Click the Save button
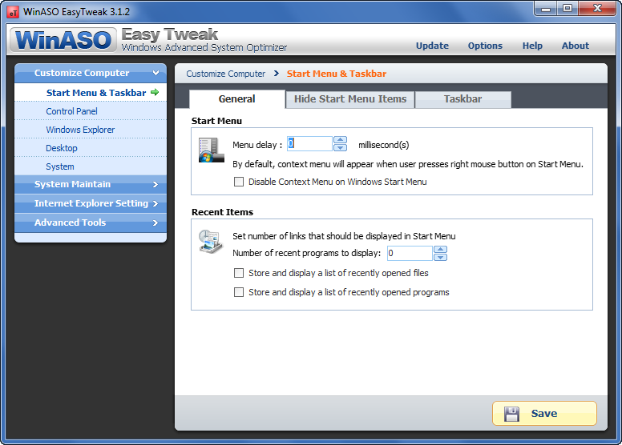This screenshot has width=622, height=445. (x=544, y=414)
